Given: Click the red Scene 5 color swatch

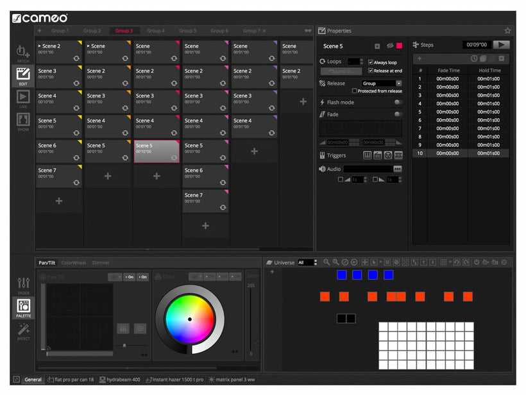Looking at the screenshot, I should 398,46.
